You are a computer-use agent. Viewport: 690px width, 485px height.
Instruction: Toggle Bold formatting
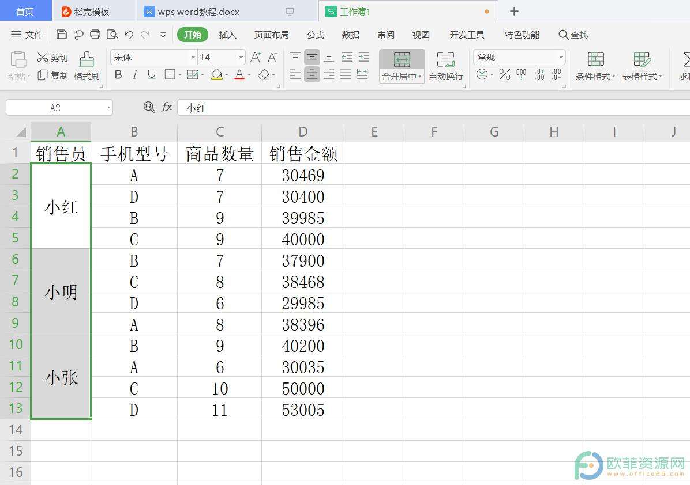(x=118, y=75)
